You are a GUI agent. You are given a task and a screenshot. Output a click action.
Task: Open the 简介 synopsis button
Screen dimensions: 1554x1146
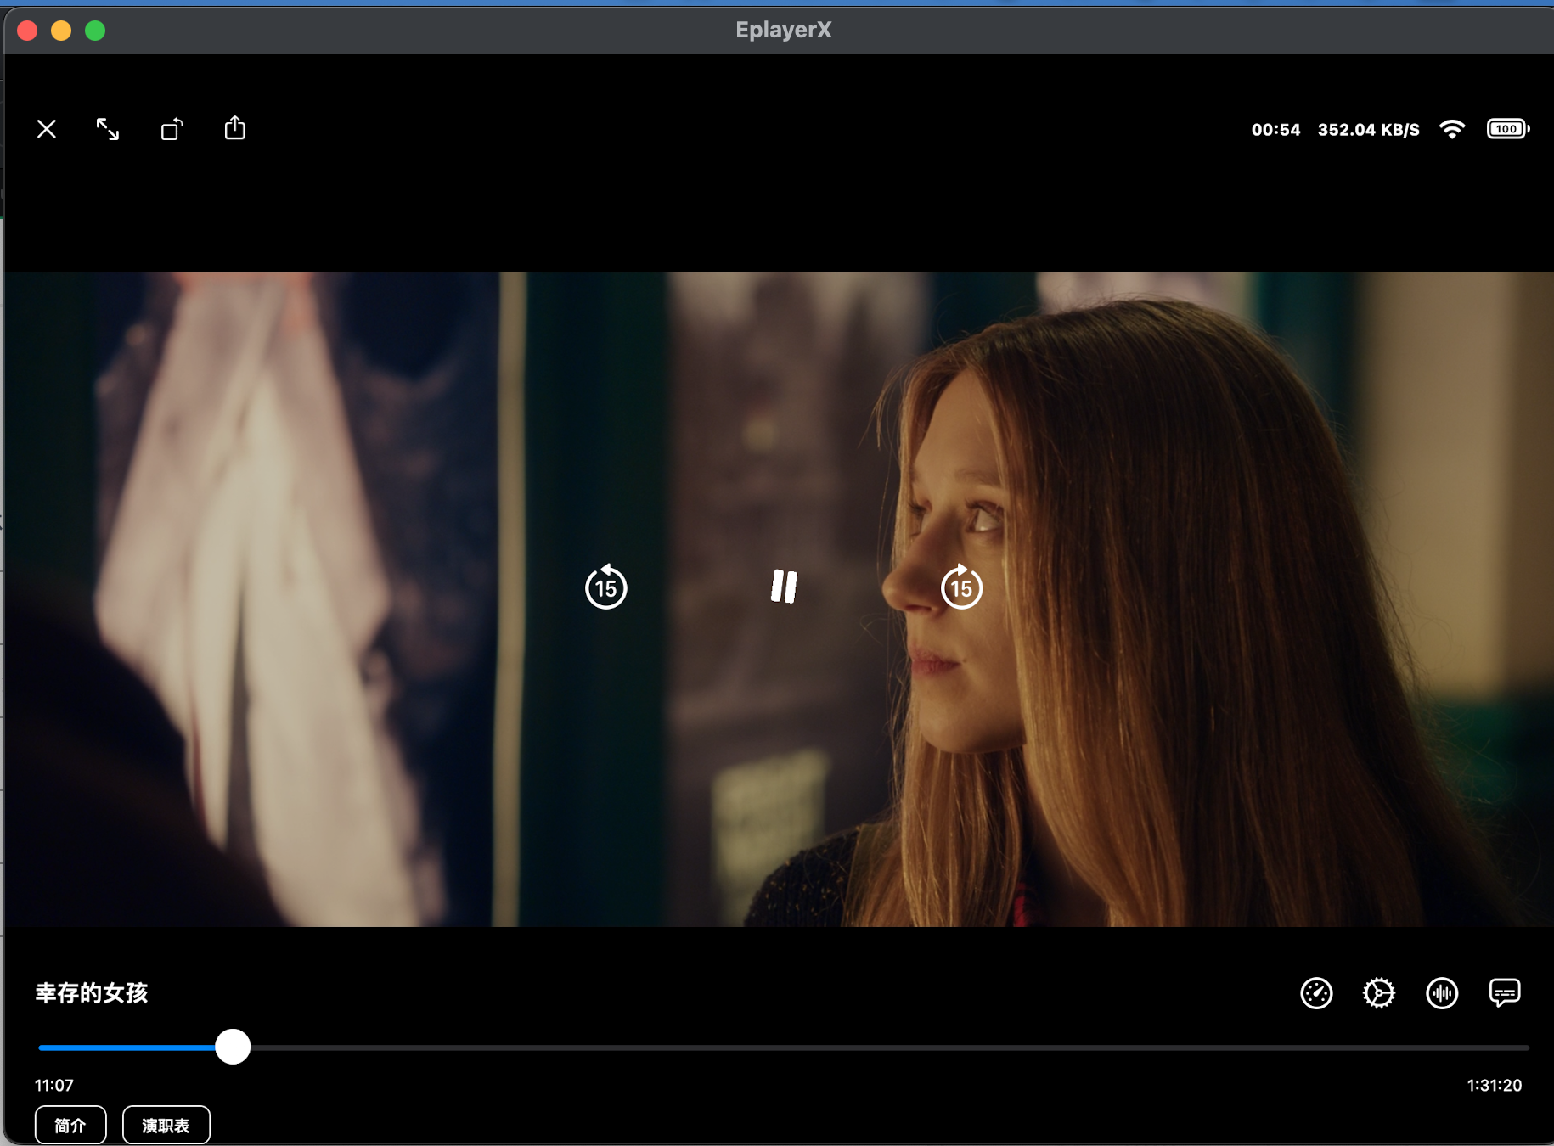pyautogui.click(x=70, y=1125)
